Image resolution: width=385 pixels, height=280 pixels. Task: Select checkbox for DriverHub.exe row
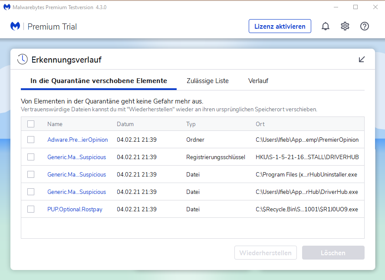(31, 192)
